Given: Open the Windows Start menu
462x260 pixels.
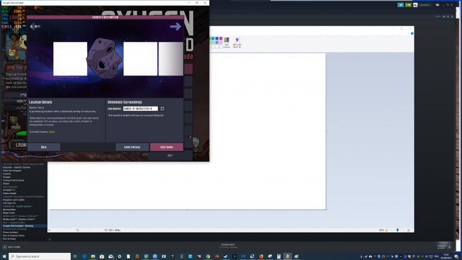Looking at the screenshot, I should 4,256.
